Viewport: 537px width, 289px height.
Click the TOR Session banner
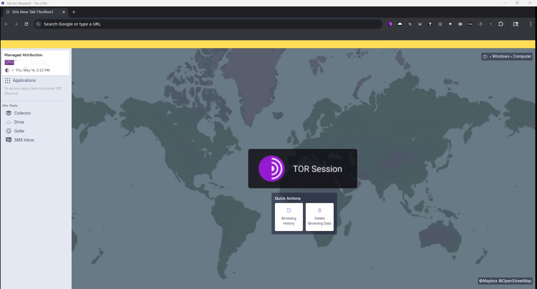303,169
